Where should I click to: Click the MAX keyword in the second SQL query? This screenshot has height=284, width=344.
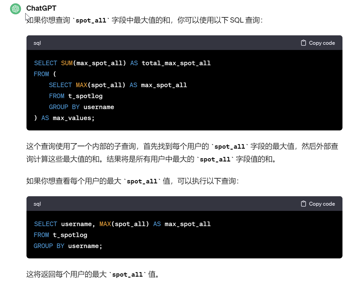pos(105,224)
